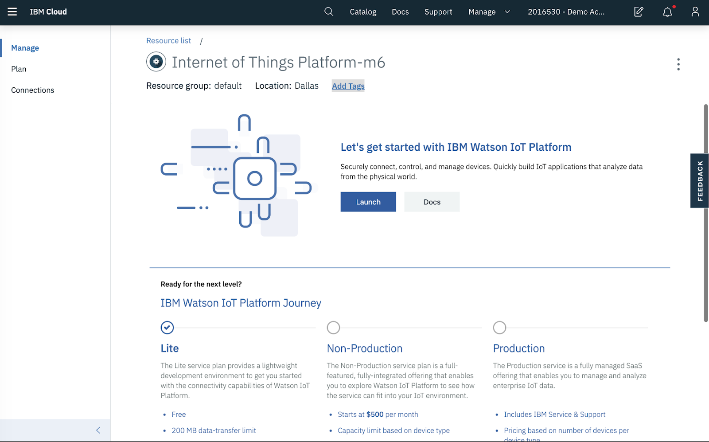Click 'Includes IBM Service & Support' text
Screen dimensions: 709x442
click(554, 415)
